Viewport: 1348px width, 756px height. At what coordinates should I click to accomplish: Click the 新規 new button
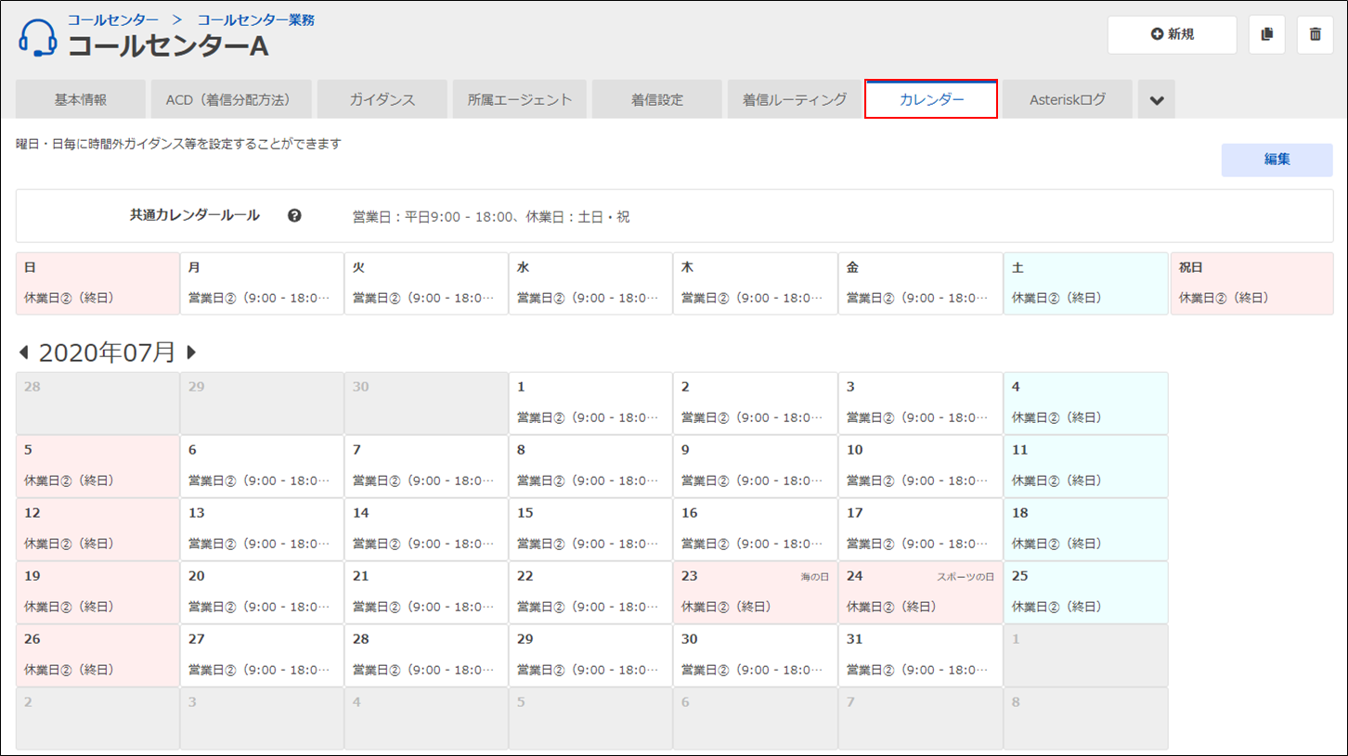coord(1172,34)
